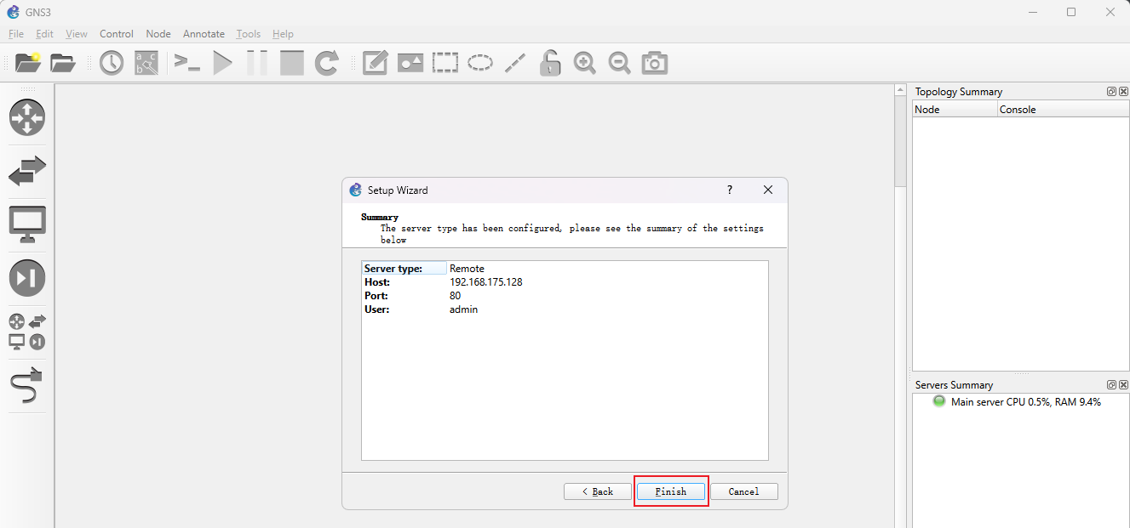Select the Add a link cable tool
Screen dimensions: 1130x528
point(27,386)
